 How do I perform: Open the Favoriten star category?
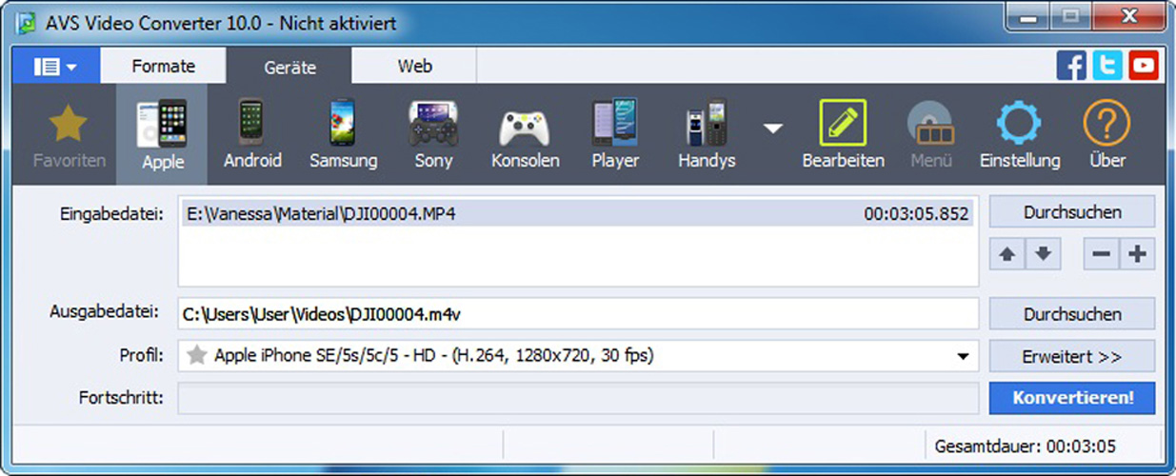pyautogui.click(x=69, y=135)
